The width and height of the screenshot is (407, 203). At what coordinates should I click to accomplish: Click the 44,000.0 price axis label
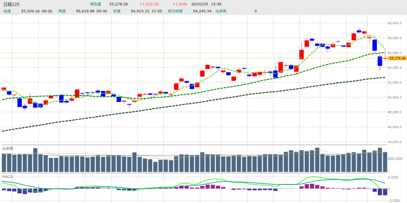[x=396, y=142]
